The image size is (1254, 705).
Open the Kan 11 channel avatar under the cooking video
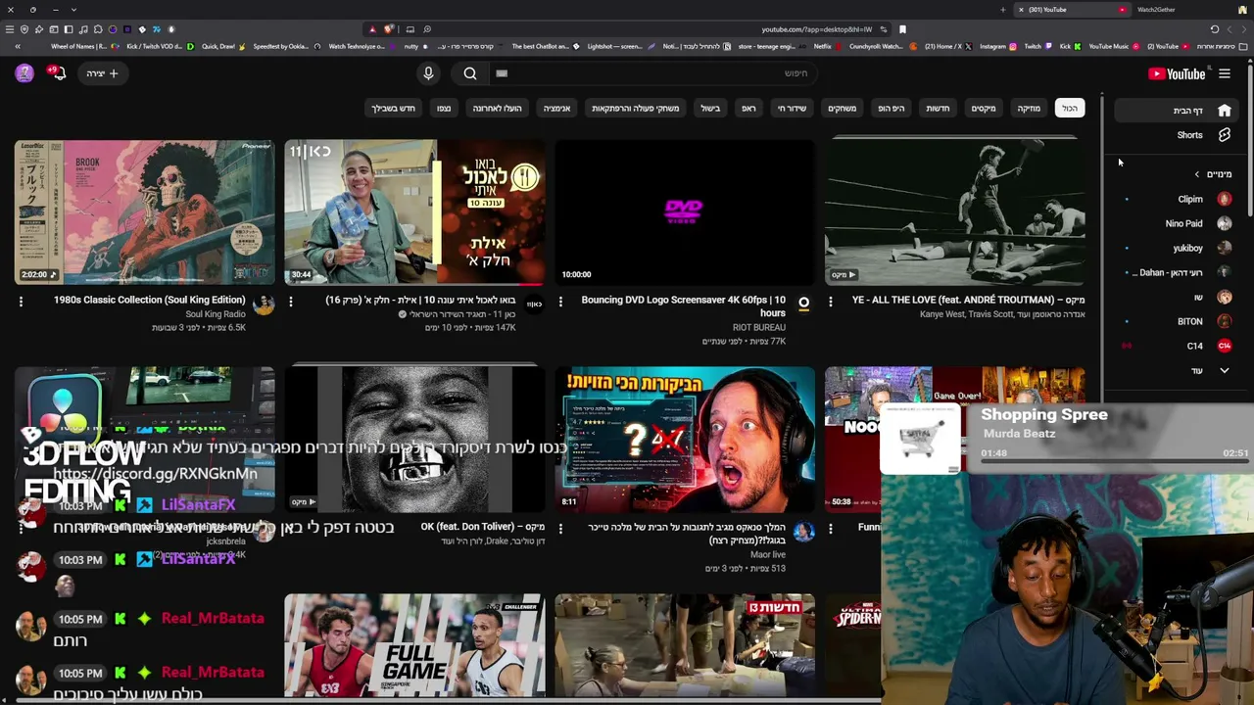[x=534, y=305]
